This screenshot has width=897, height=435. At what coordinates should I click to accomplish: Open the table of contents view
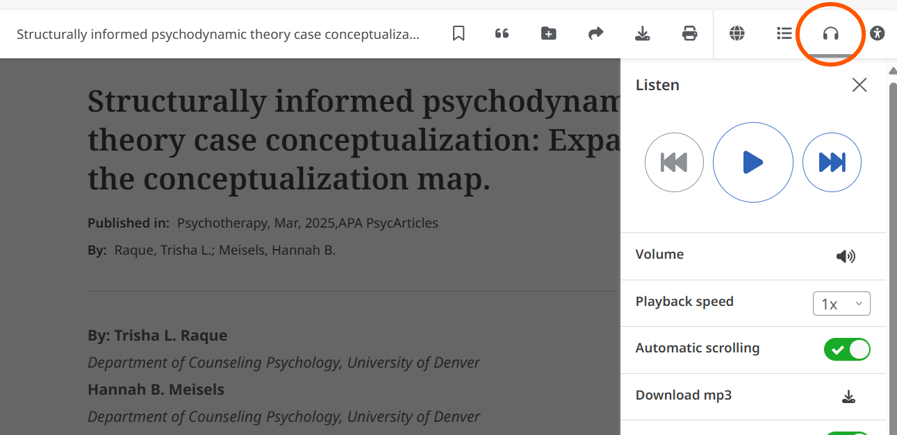(x=784, y=33)
